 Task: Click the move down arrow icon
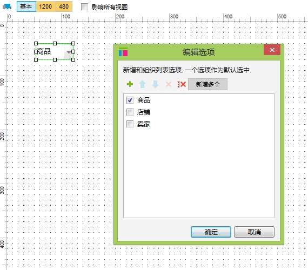(155, 84)
